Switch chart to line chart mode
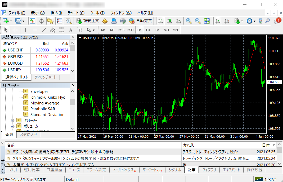The width and height of the screenshot is (283, 182). click(178, 21)
